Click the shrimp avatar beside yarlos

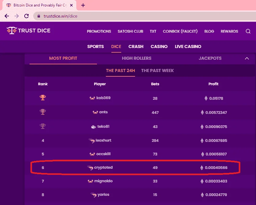coord(94,195)
